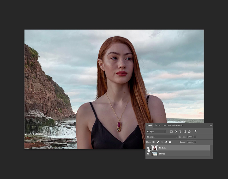Lock position move icon
Screen dimensions: 228x179
click(x=162, y=142)
